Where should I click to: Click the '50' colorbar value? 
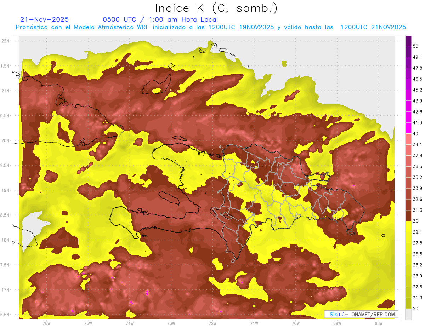[416, 46]
